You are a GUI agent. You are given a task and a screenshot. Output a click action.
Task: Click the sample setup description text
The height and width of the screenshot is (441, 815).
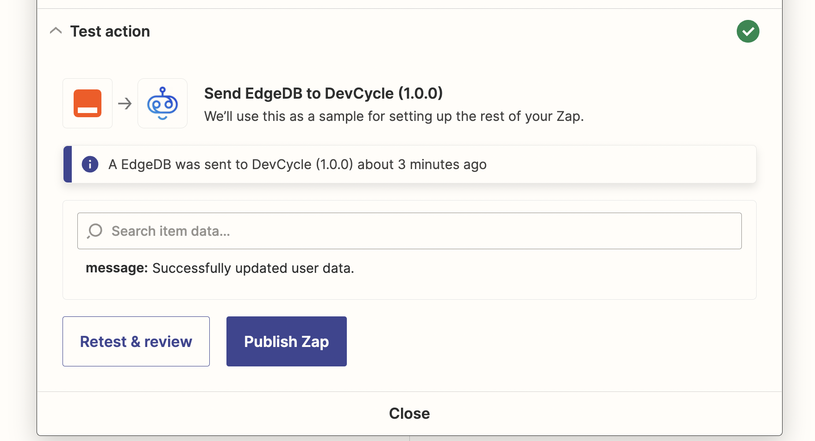394,116
